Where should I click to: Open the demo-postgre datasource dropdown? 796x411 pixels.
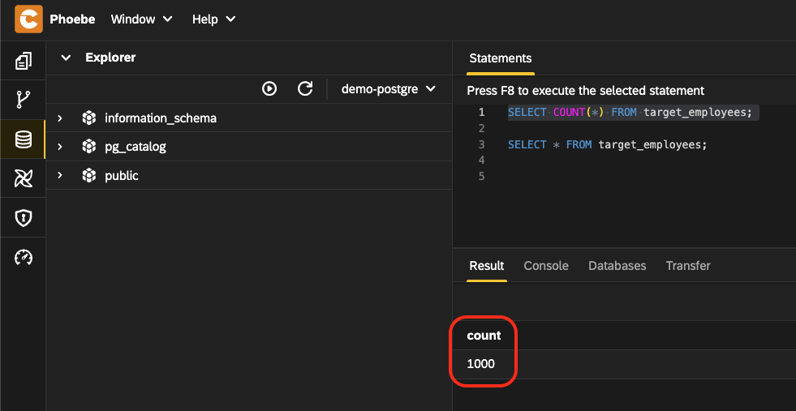click(x=388, y=88)
